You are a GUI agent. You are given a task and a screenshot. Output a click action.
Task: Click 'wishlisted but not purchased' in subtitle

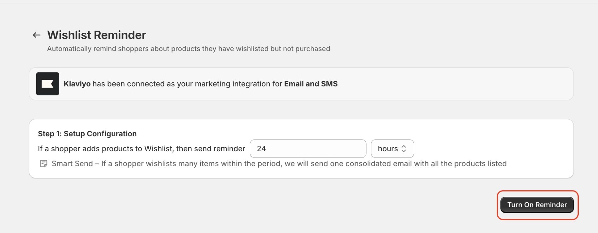point(283,49)
